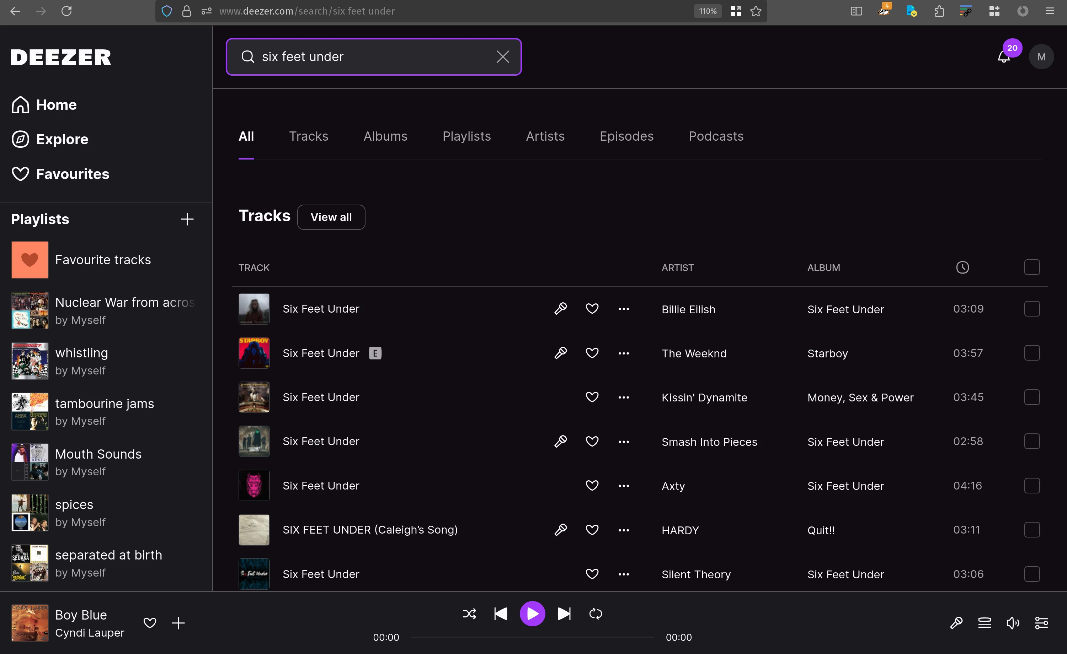Image resolution: width=1067 pixels, height=654 pixels.
Task: Select all tracks using the header checkbox
Action: tap(1031, 267)
